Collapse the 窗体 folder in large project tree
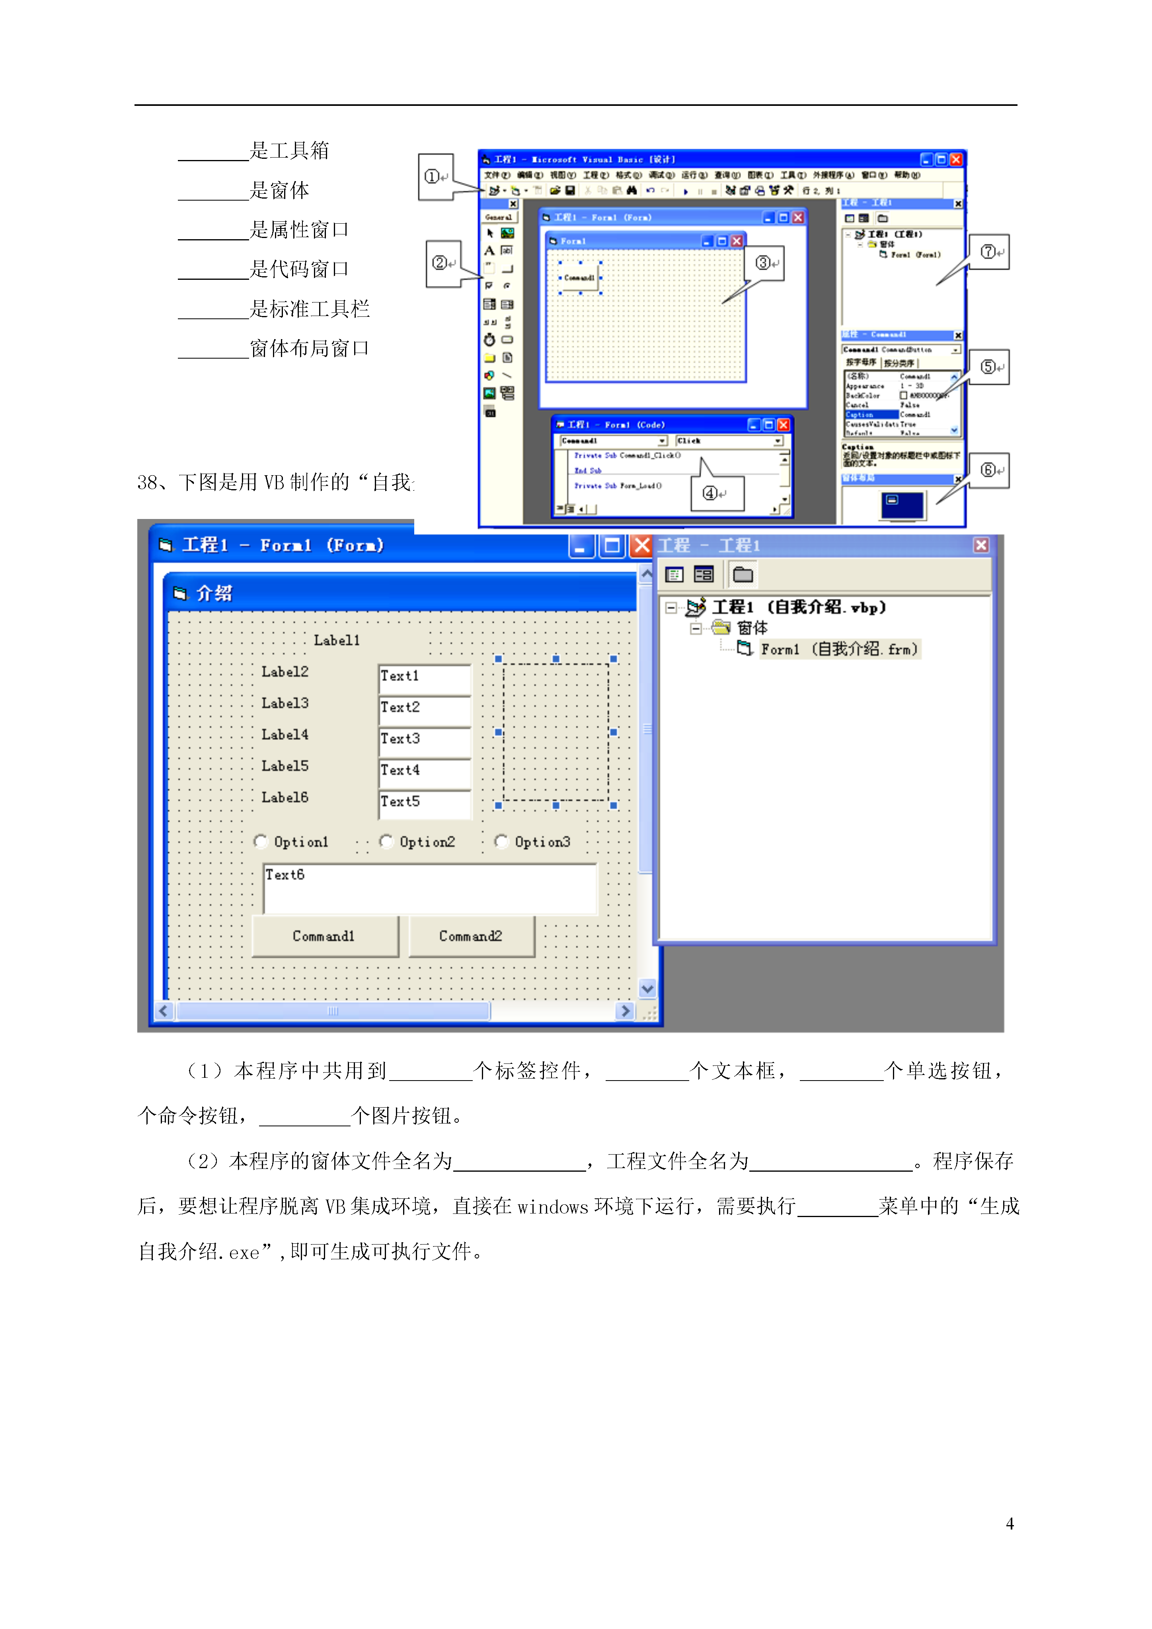Image resolution: width=1152 pixels, height=1629 pixels. [697, 628]
